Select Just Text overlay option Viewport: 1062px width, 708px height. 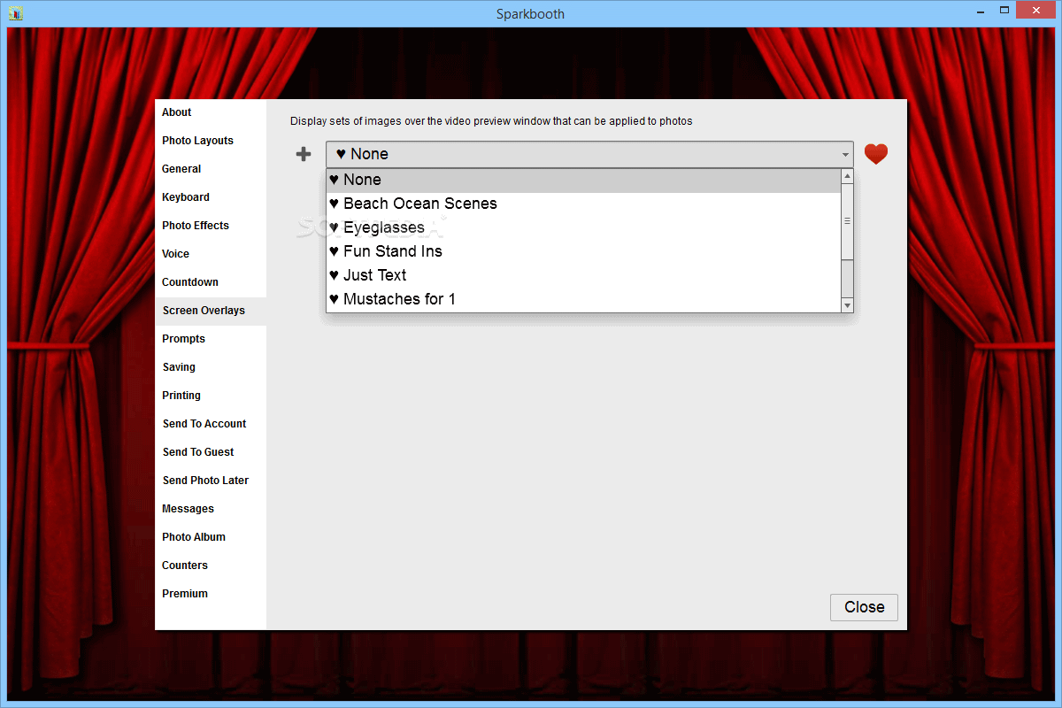(x=583, y=275)
